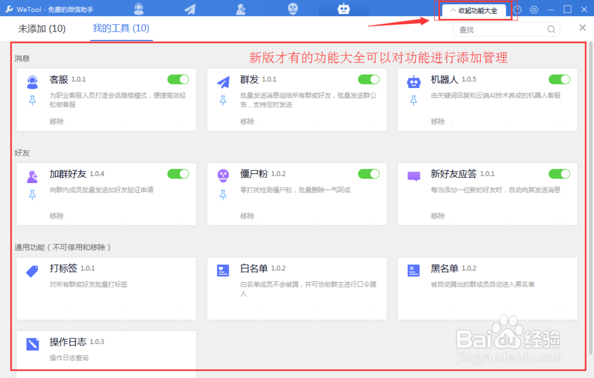Click the 通用功能（不可停用和移除） heading
The image size is (594, 378).
[x=62, y=247]
